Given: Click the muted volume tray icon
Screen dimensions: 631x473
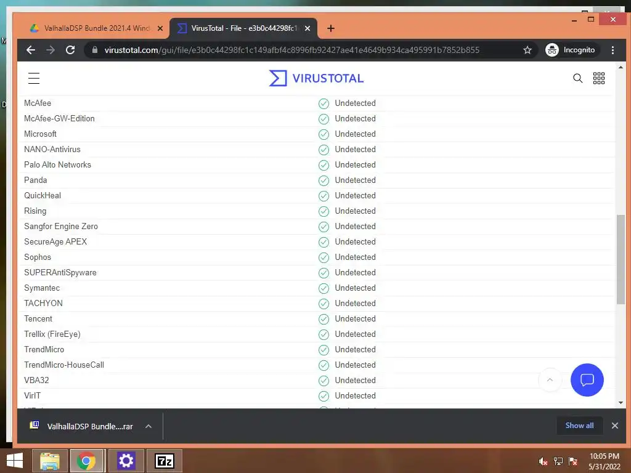Looking at the screenshot, I should click(x=543, y=461).
